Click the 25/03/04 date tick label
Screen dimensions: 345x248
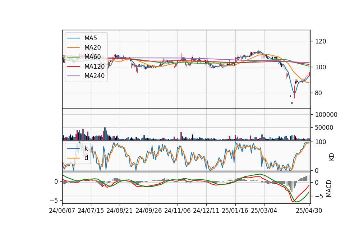pos(264,211)
